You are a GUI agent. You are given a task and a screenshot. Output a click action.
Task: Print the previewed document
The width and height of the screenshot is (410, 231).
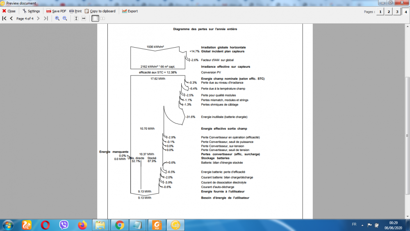pyautogui.click(x=75, y=11)
